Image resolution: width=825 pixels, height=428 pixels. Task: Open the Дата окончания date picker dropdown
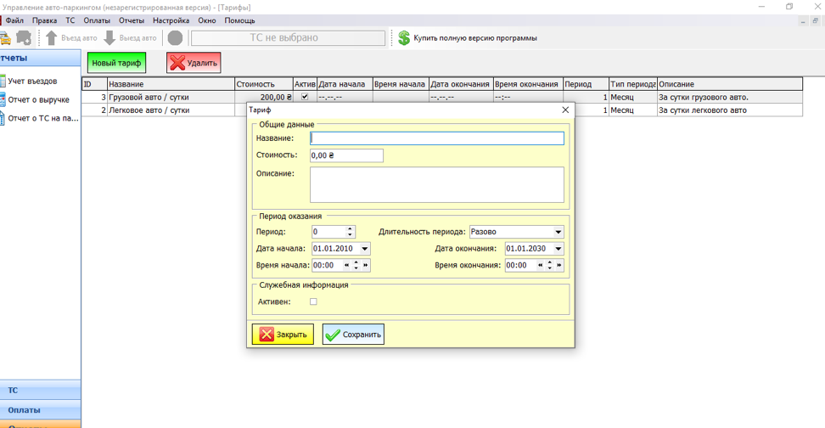[x=558, y=249]
